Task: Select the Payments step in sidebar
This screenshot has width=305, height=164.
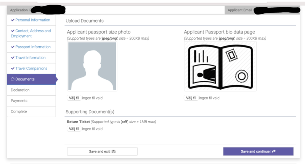Action: pos(19,101)
